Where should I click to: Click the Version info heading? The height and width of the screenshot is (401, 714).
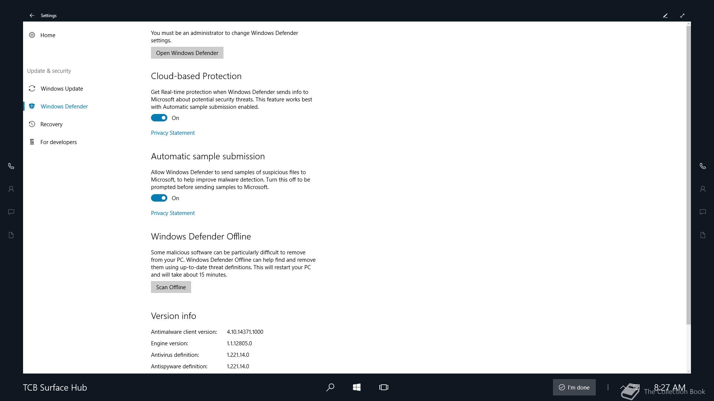(174, 316)
